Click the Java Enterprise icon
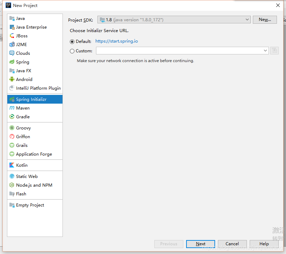 coord(12,27)
